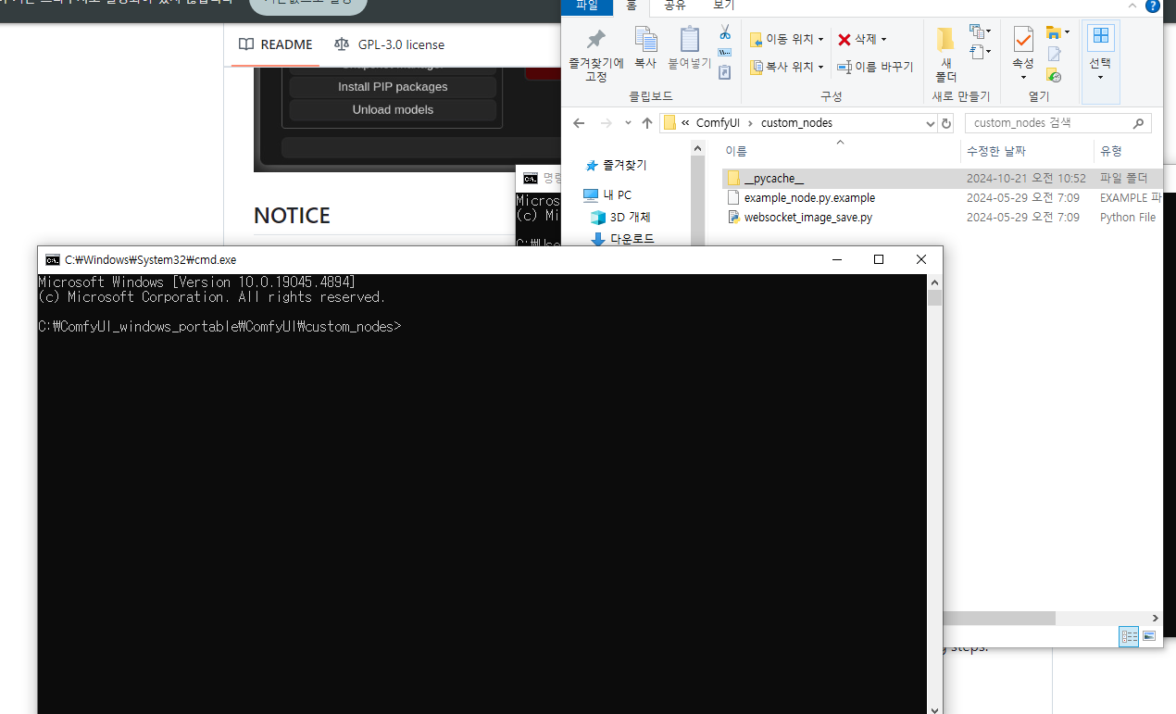The height and width of the screenshot is (714, 1176).
Task: Click Unload models button
Action: (x=393, y=109)
